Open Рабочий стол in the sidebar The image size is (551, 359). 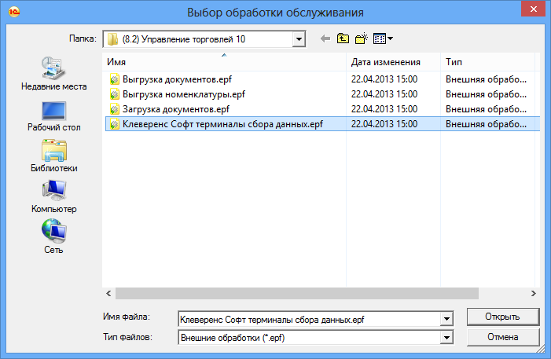[x=53, y=116]
